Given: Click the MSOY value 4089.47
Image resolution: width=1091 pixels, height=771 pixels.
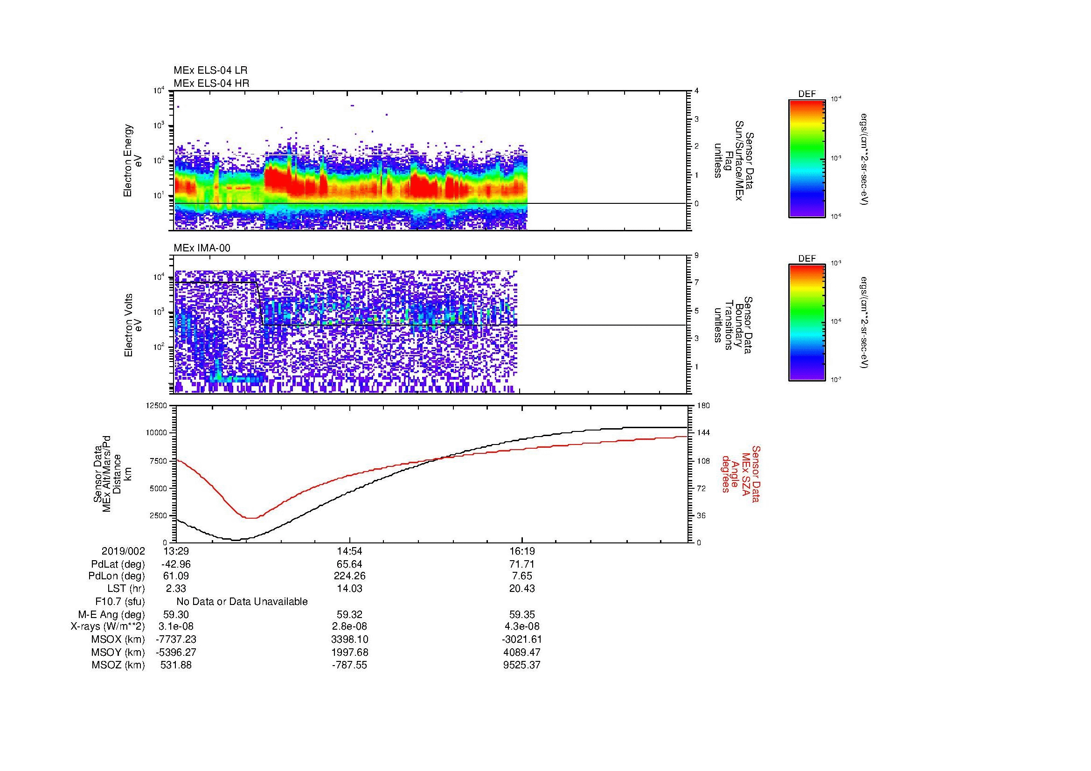Looking at the screenshot, I should 522,652.
